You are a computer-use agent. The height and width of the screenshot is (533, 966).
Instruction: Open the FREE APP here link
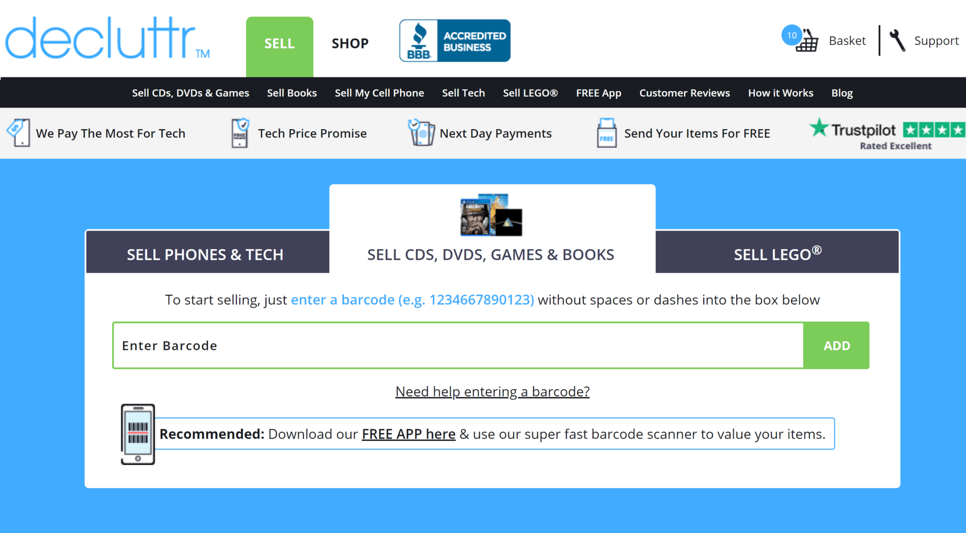click(x=408, y=434)
